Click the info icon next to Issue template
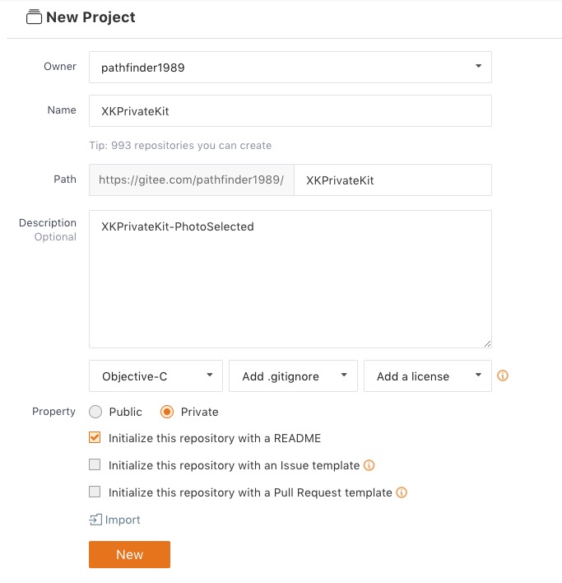Screen dimensions: 562x583 [369, 465]
